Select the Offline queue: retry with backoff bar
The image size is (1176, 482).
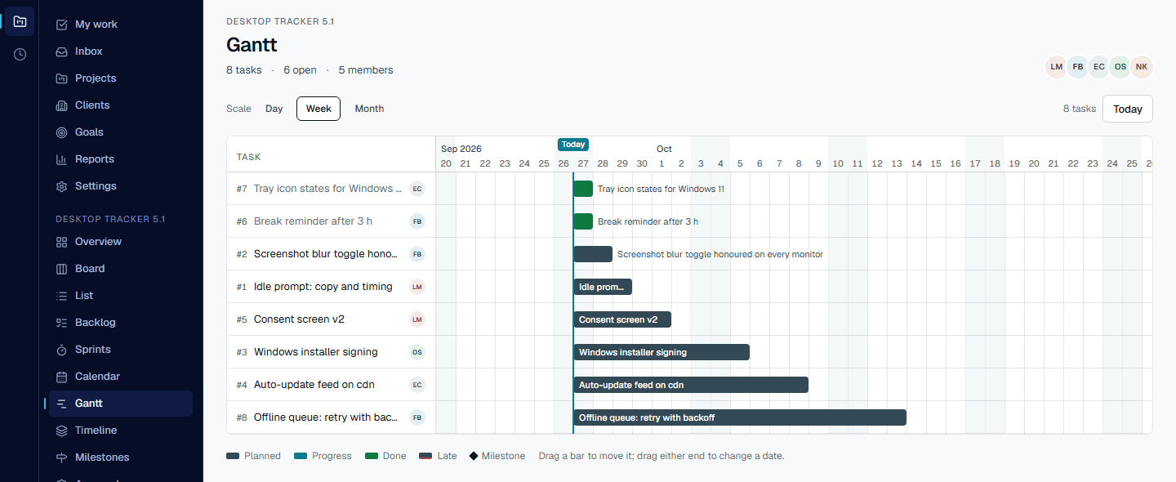point(740,417)
